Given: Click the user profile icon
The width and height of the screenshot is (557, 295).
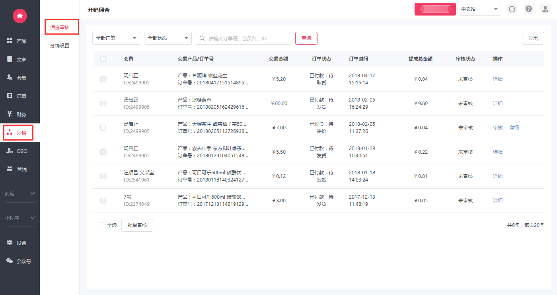Looking at the screenshot, I should 545,9.
